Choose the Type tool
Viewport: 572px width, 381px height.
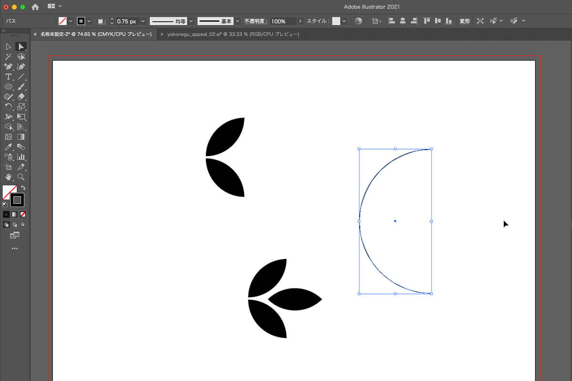click(x=8, y=77)
